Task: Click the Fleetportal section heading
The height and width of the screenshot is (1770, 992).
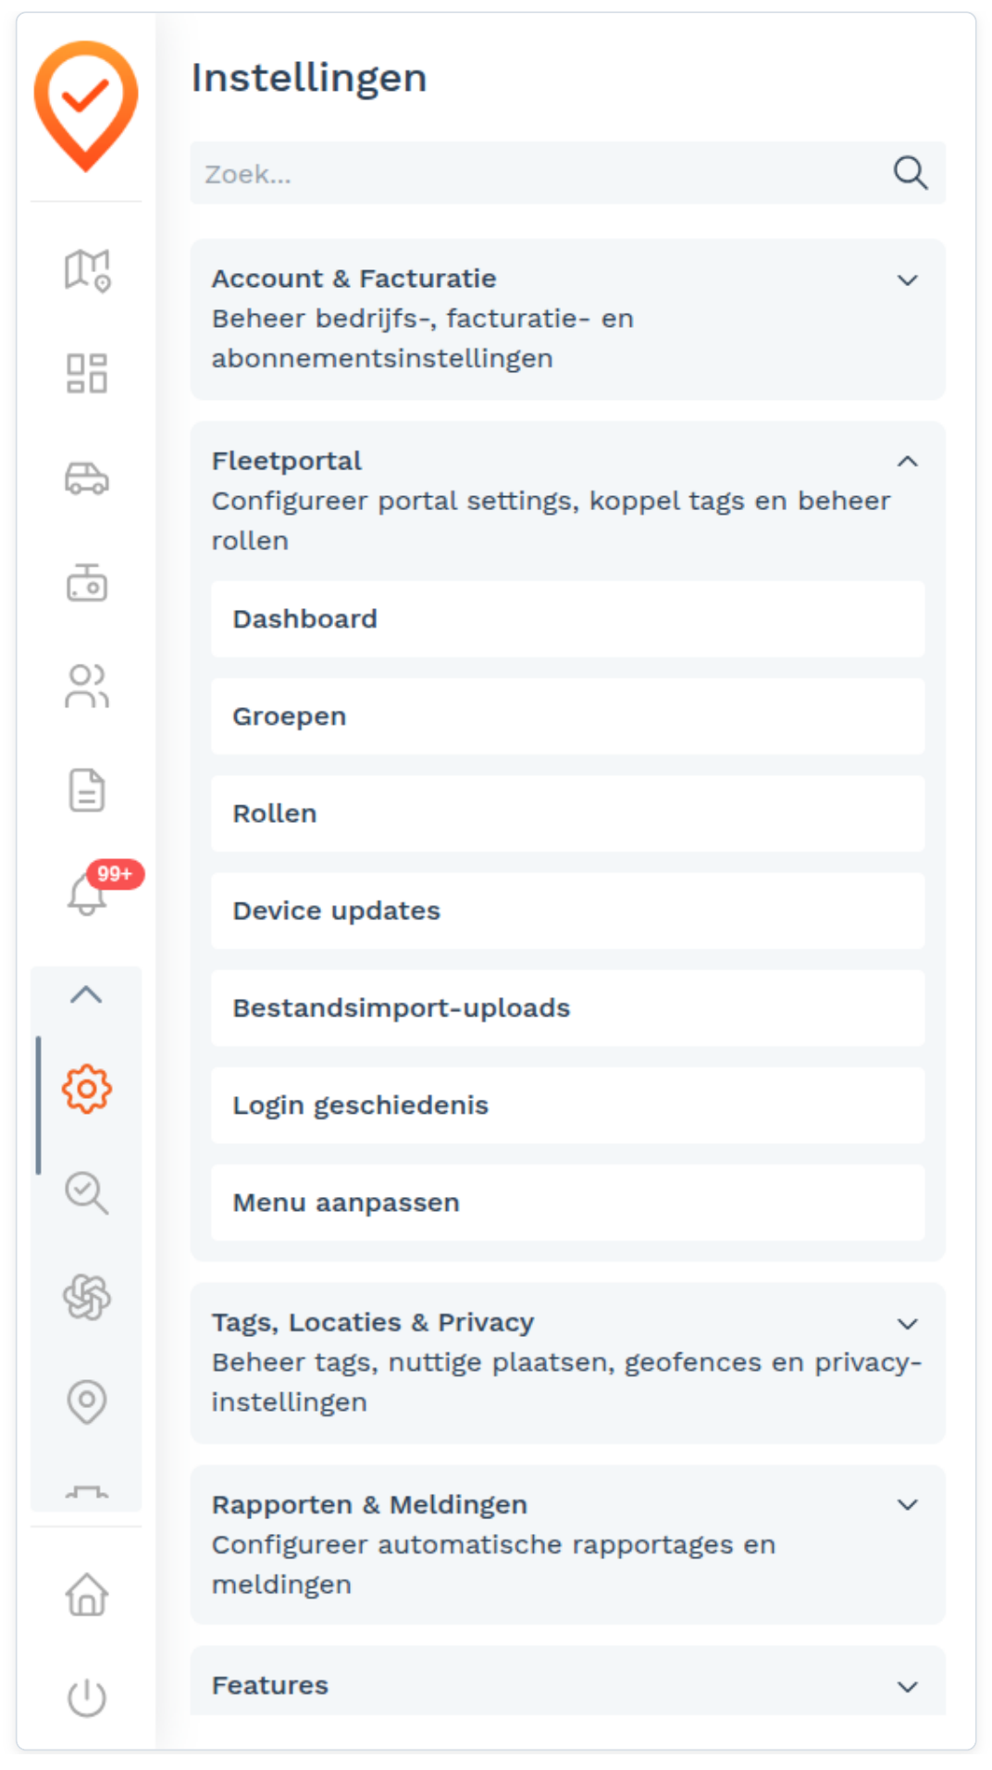Action: click(287, 461)
